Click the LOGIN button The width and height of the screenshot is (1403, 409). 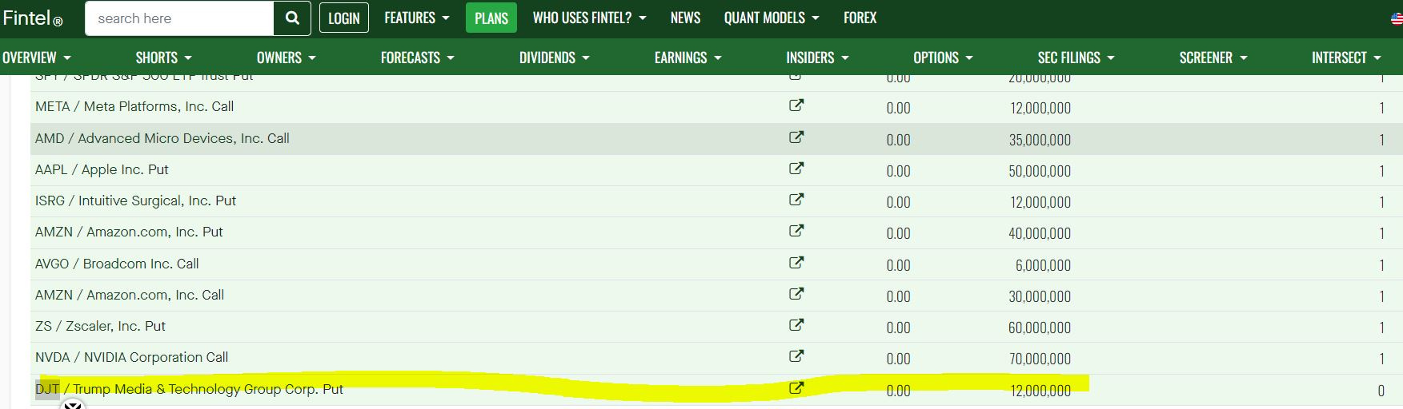(x=344, y=18)
